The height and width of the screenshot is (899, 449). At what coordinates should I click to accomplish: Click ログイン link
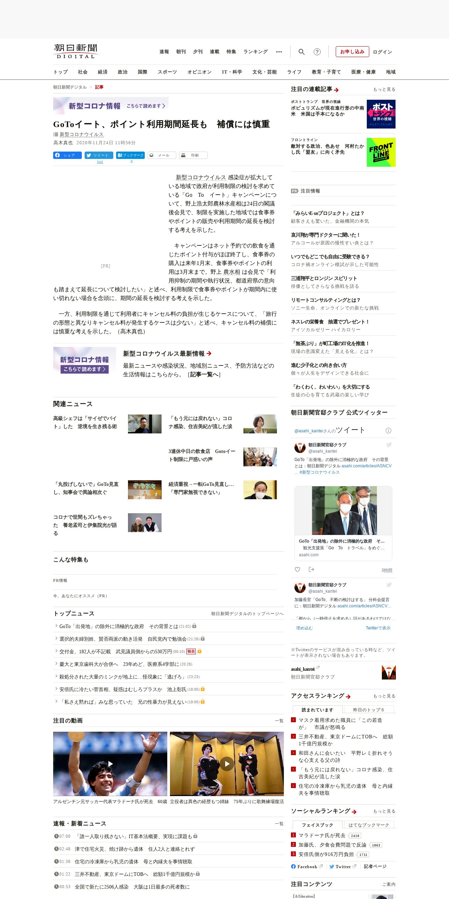click(x=382, y=52)
